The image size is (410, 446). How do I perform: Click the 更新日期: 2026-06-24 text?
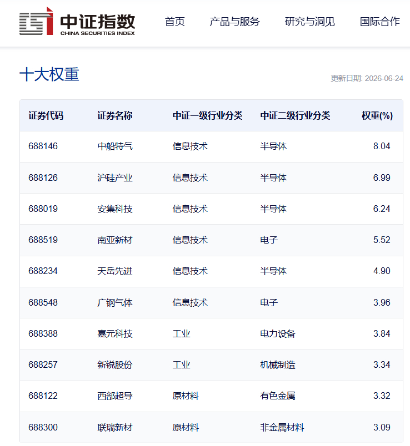click(x=367, y=78)
